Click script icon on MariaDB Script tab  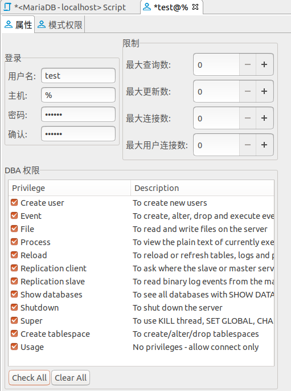click(7, 7)
